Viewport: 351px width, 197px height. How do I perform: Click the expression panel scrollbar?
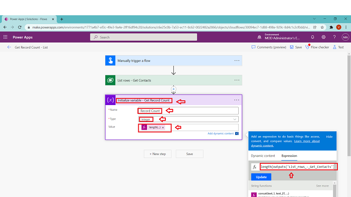click(x=335, y=190)
